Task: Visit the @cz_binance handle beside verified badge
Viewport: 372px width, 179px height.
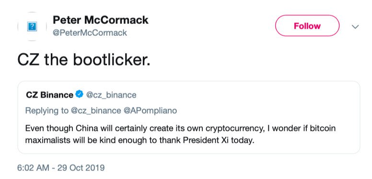Action: tap(111, 95)
